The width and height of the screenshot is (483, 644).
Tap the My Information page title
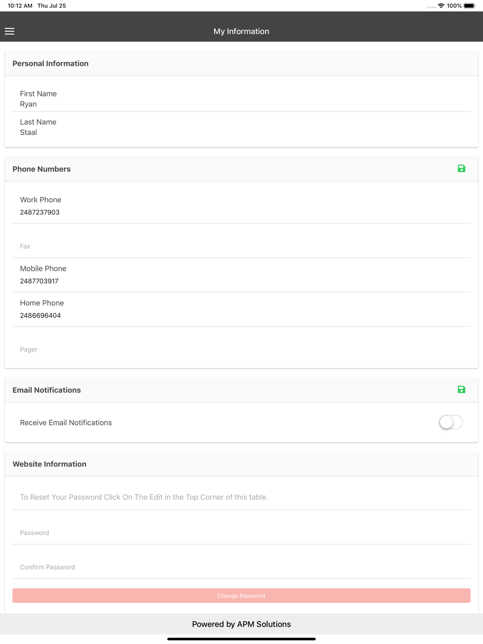[241, 31]
